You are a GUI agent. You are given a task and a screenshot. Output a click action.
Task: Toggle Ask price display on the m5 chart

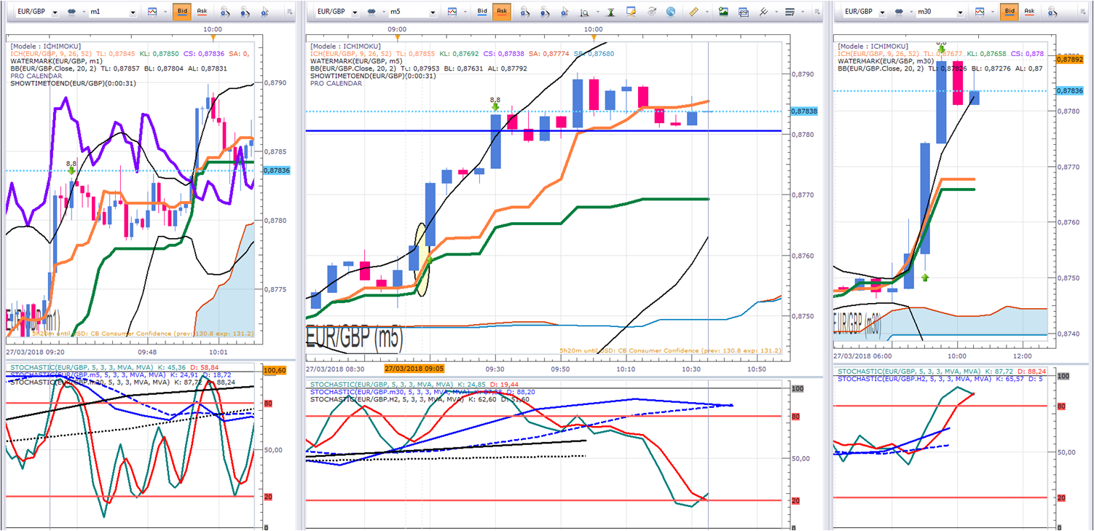tap(501, 12)
